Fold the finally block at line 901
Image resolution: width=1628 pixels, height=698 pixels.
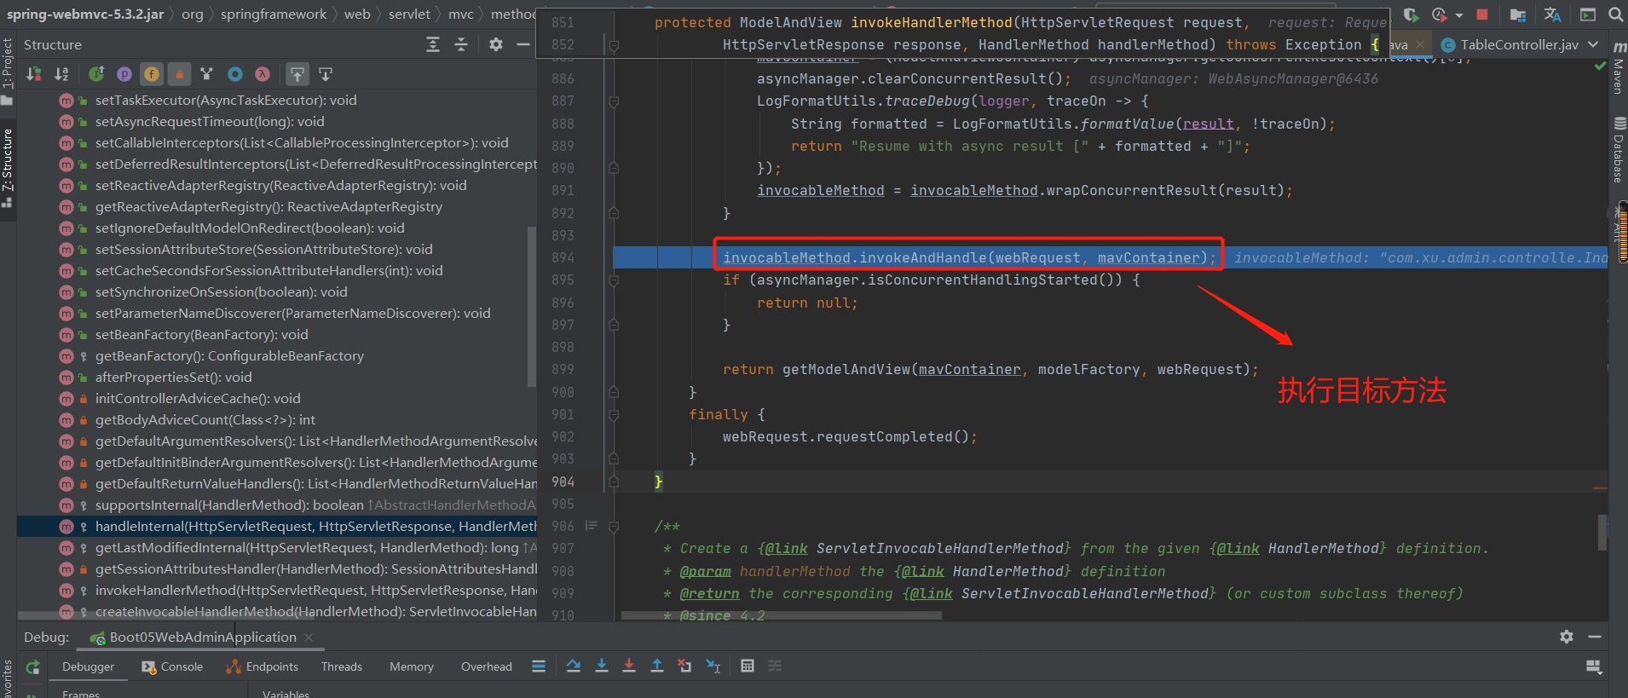click(x=613, y=415)
